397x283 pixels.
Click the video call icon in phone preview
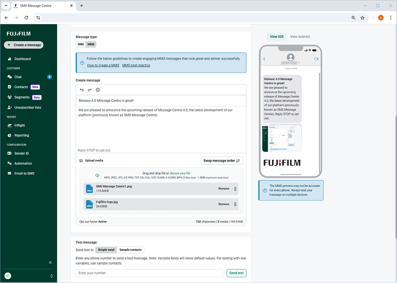click(x=316, y=59)
